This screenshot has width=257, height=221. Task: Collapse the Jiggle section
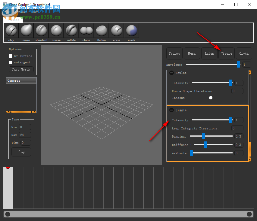(171, 110)
